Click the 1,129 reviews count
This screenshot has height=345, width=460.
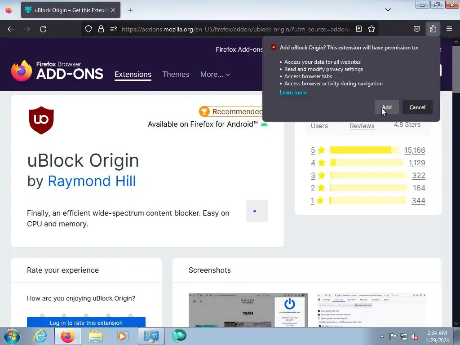point(417,163)
